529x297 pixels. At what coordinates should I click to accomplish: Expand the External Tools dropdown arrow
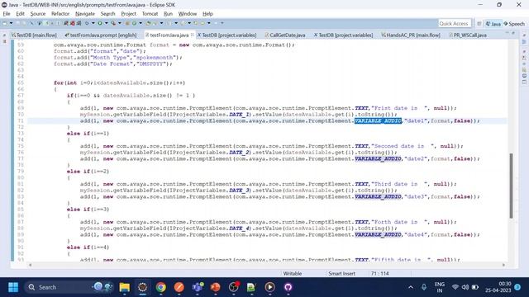tap(120, 23)
